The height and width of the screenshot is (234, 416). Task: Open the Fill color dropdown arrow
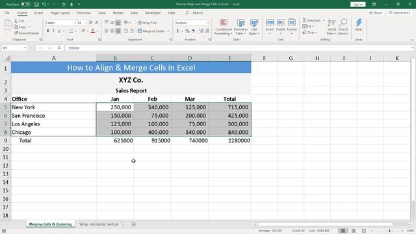(x=88, y=31)
